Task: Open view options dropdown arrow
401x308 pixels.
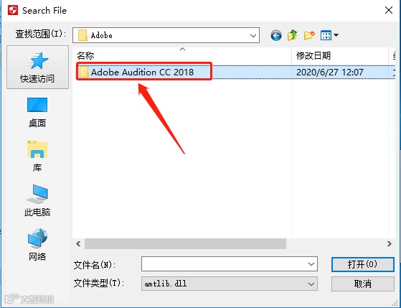Action: tap(336, 35)
